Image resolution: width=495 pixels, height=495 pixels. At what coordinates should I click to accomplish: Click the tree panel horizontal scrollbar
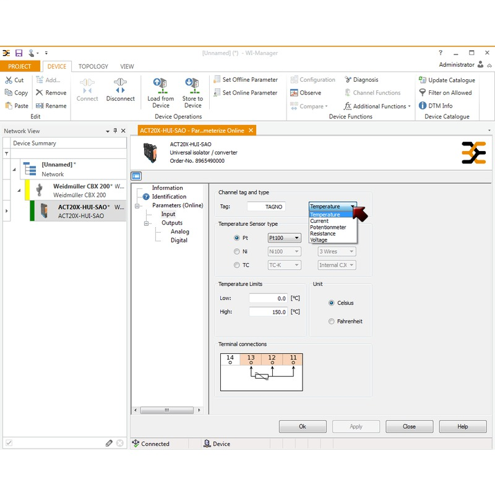[x=167, y=410]
